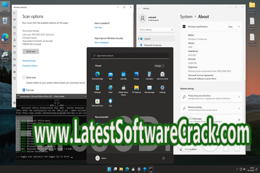This screenshot has height=173, width=260.
Task: Click the power button in Start menu
Action: (164, 158)
